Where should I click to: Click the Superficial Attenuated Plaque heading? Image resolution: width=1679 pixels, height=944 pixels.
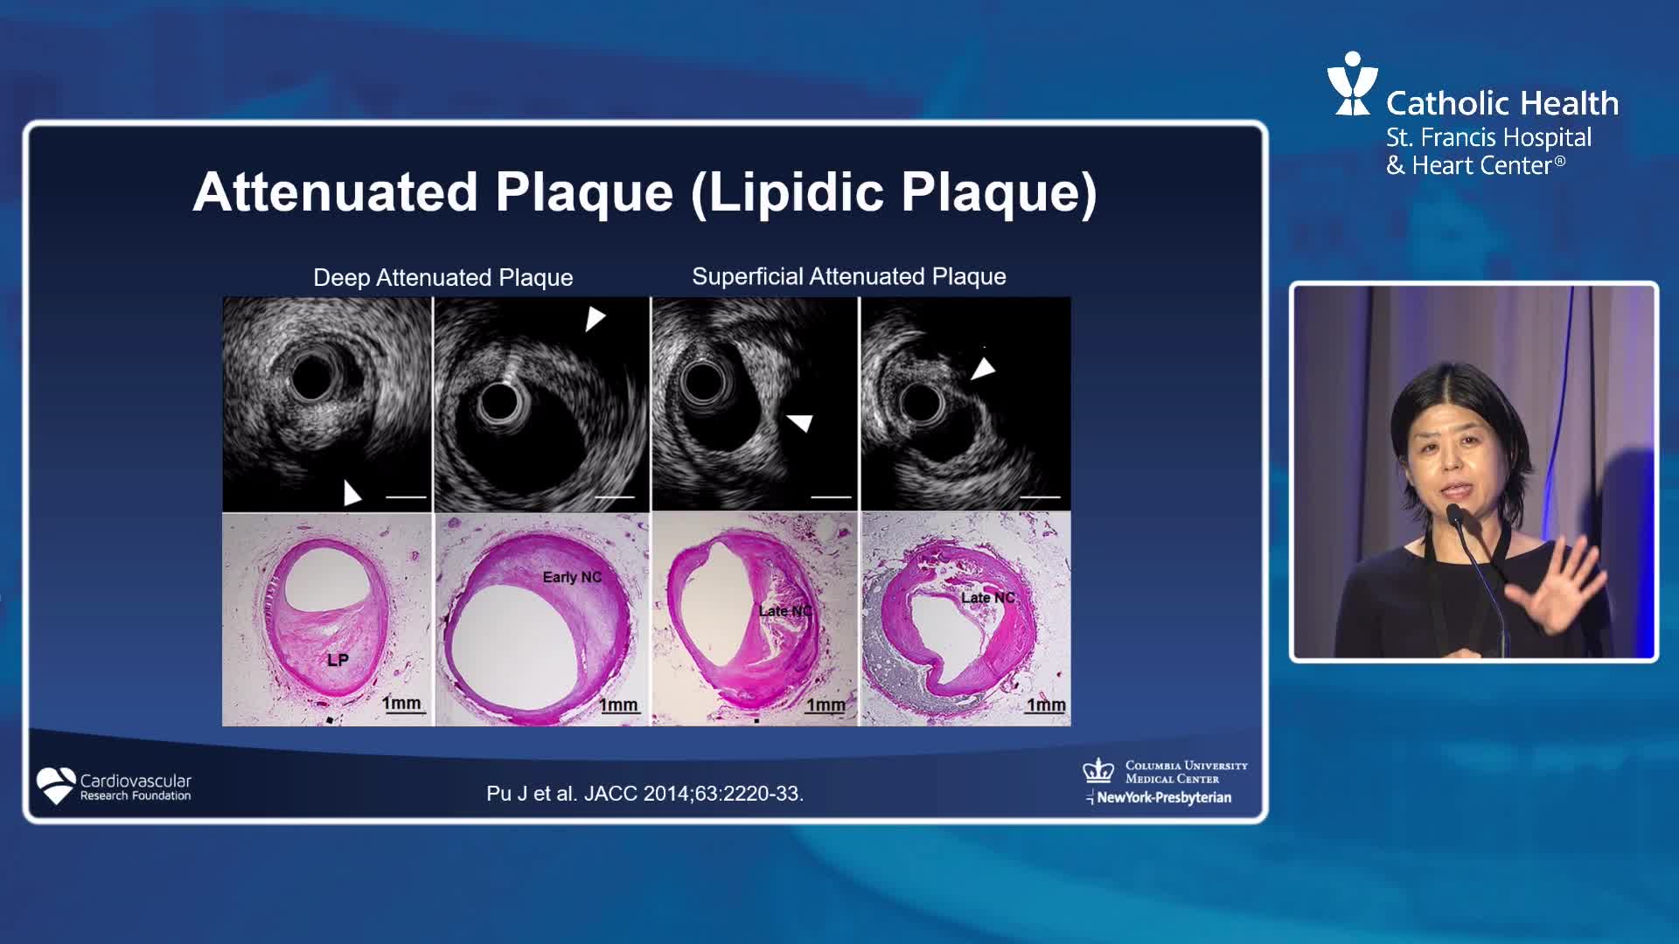pos(848,276)
